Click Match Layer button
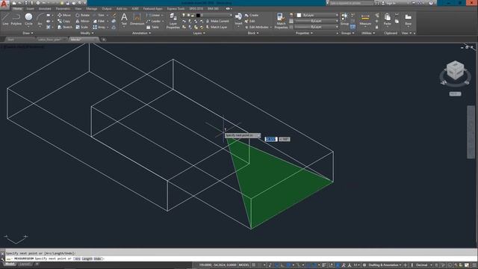This screenshot has height=269, width=478. point(217,27)
